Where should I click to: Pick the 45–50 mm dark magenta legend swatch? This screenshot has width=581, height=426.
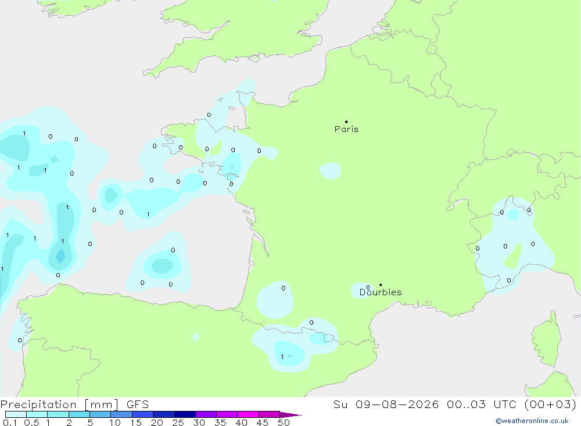click(x=269, y=414)
